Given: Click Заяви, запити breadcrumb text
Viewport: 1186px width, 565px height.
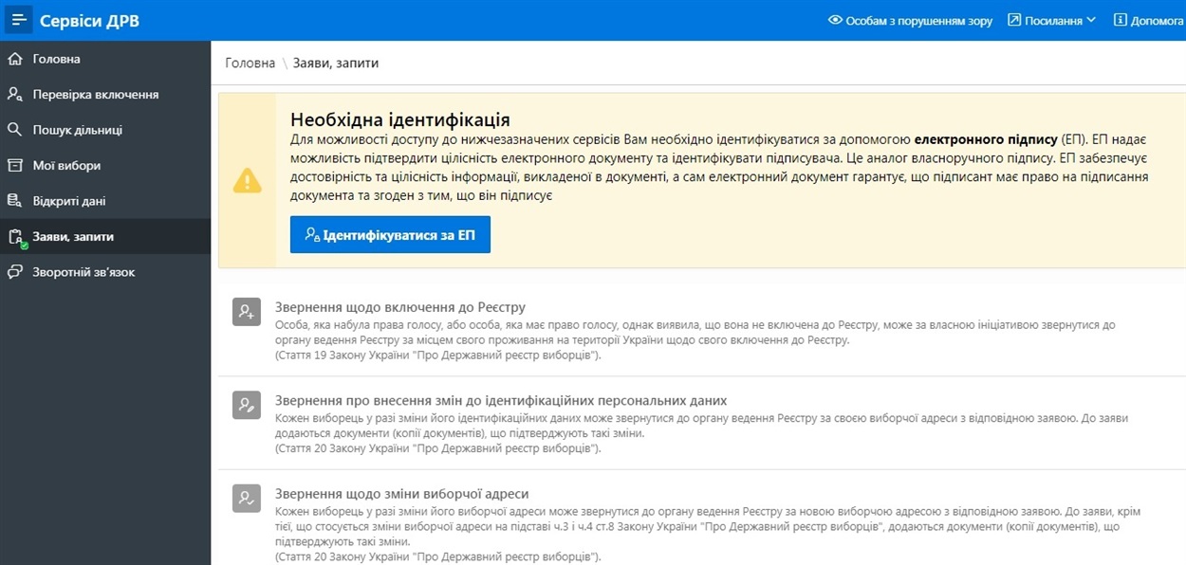Looking at the screenshot, I should click(336, 63).
